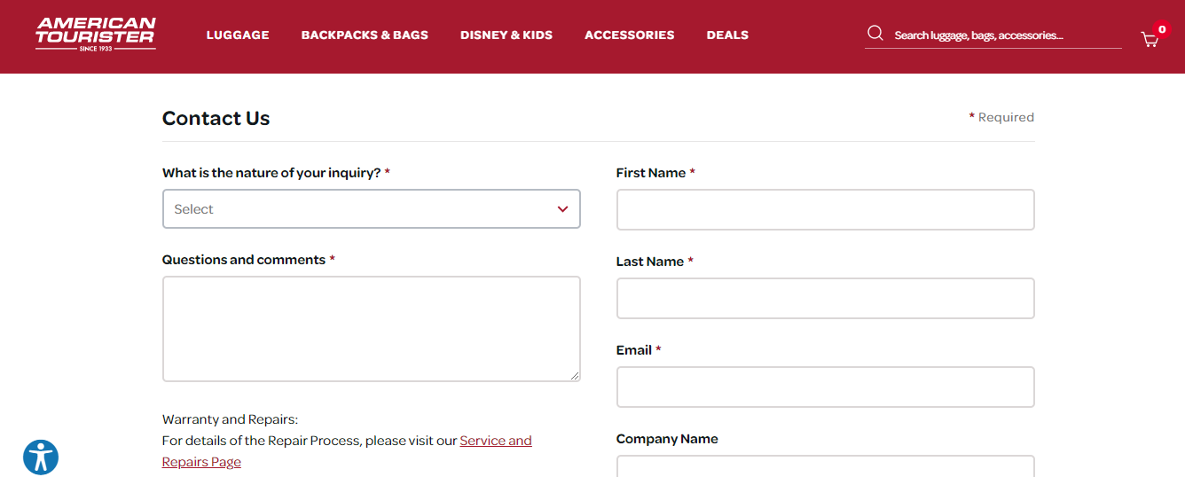Open the Luggage menu

pos(238,35)
